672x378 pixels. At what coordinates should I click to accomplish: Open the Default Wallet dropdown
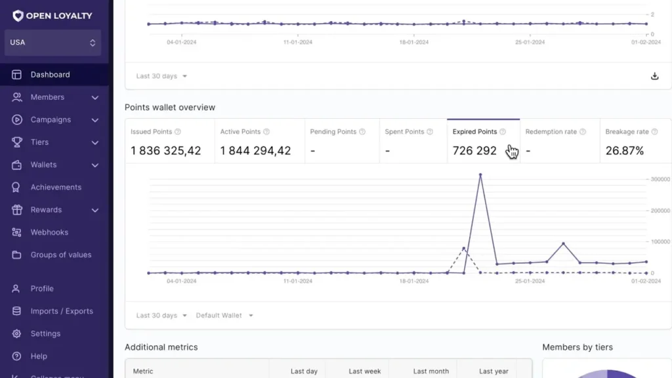(x=224, y=316)
